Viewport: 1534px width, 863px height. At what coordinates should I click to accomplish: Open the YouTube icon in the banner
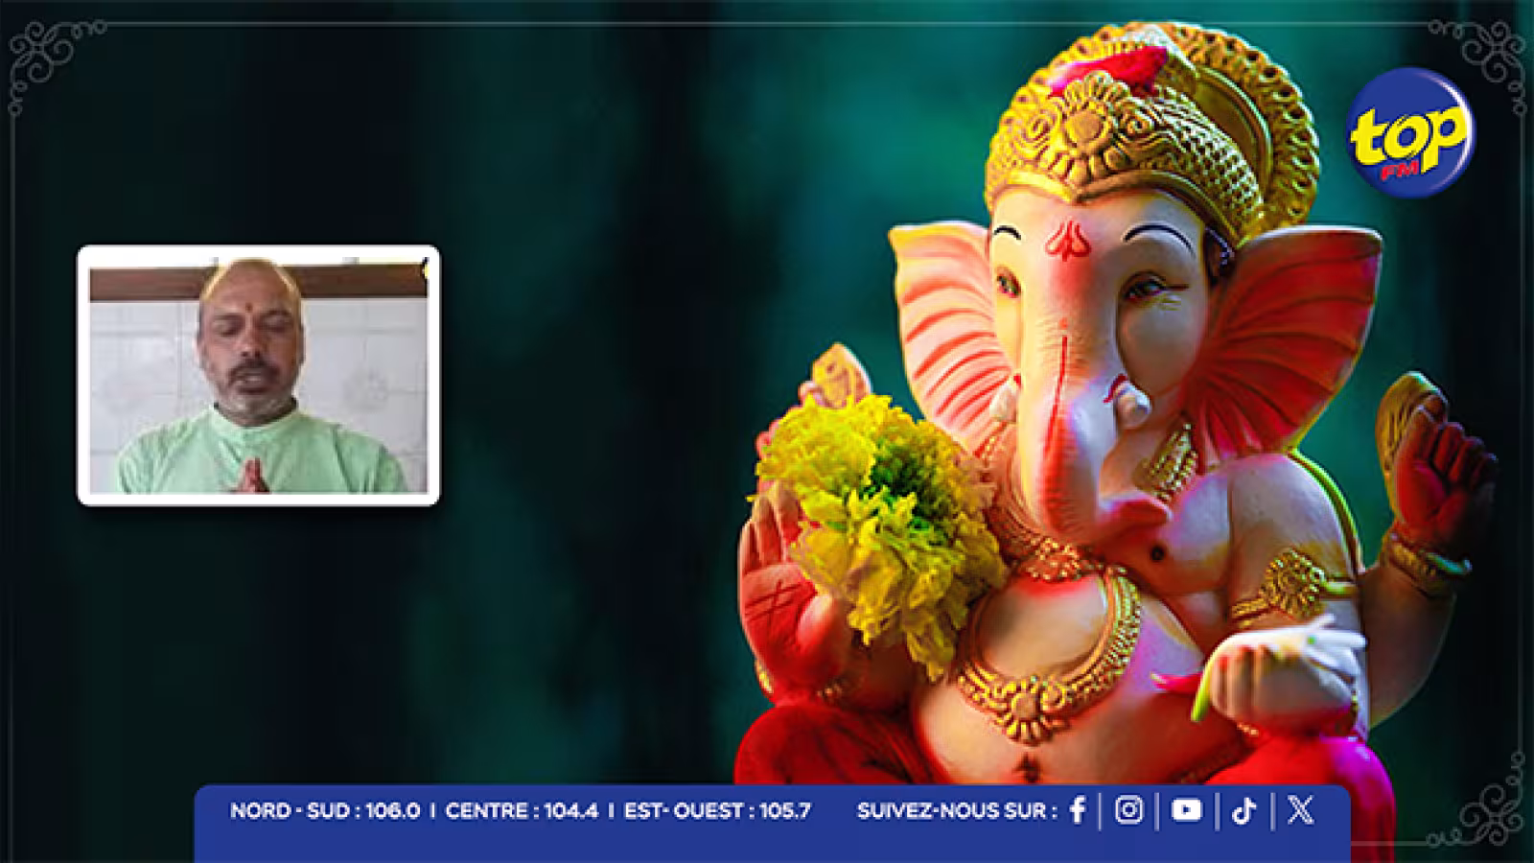pos(1186,810)
